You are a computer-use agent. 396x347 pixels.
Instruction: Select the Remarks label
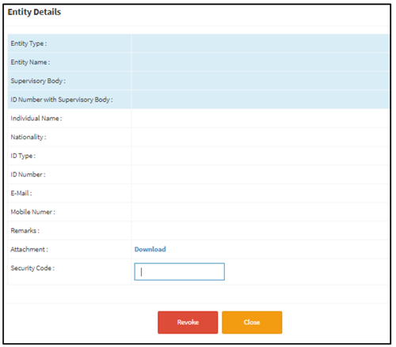tap(25, 231)
